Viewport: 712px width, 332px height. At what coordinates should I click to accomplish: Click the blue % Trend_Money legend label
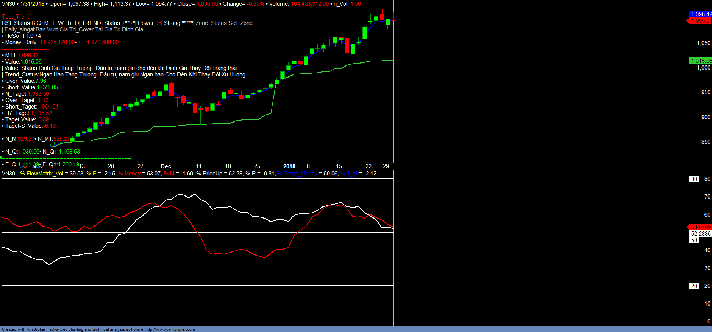[x=297, y=174]
